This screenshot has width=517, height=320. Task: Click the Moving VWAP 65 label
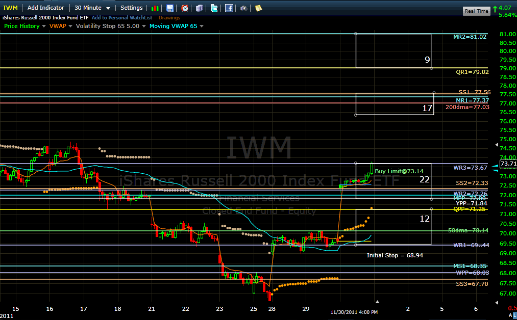(173, 26)
